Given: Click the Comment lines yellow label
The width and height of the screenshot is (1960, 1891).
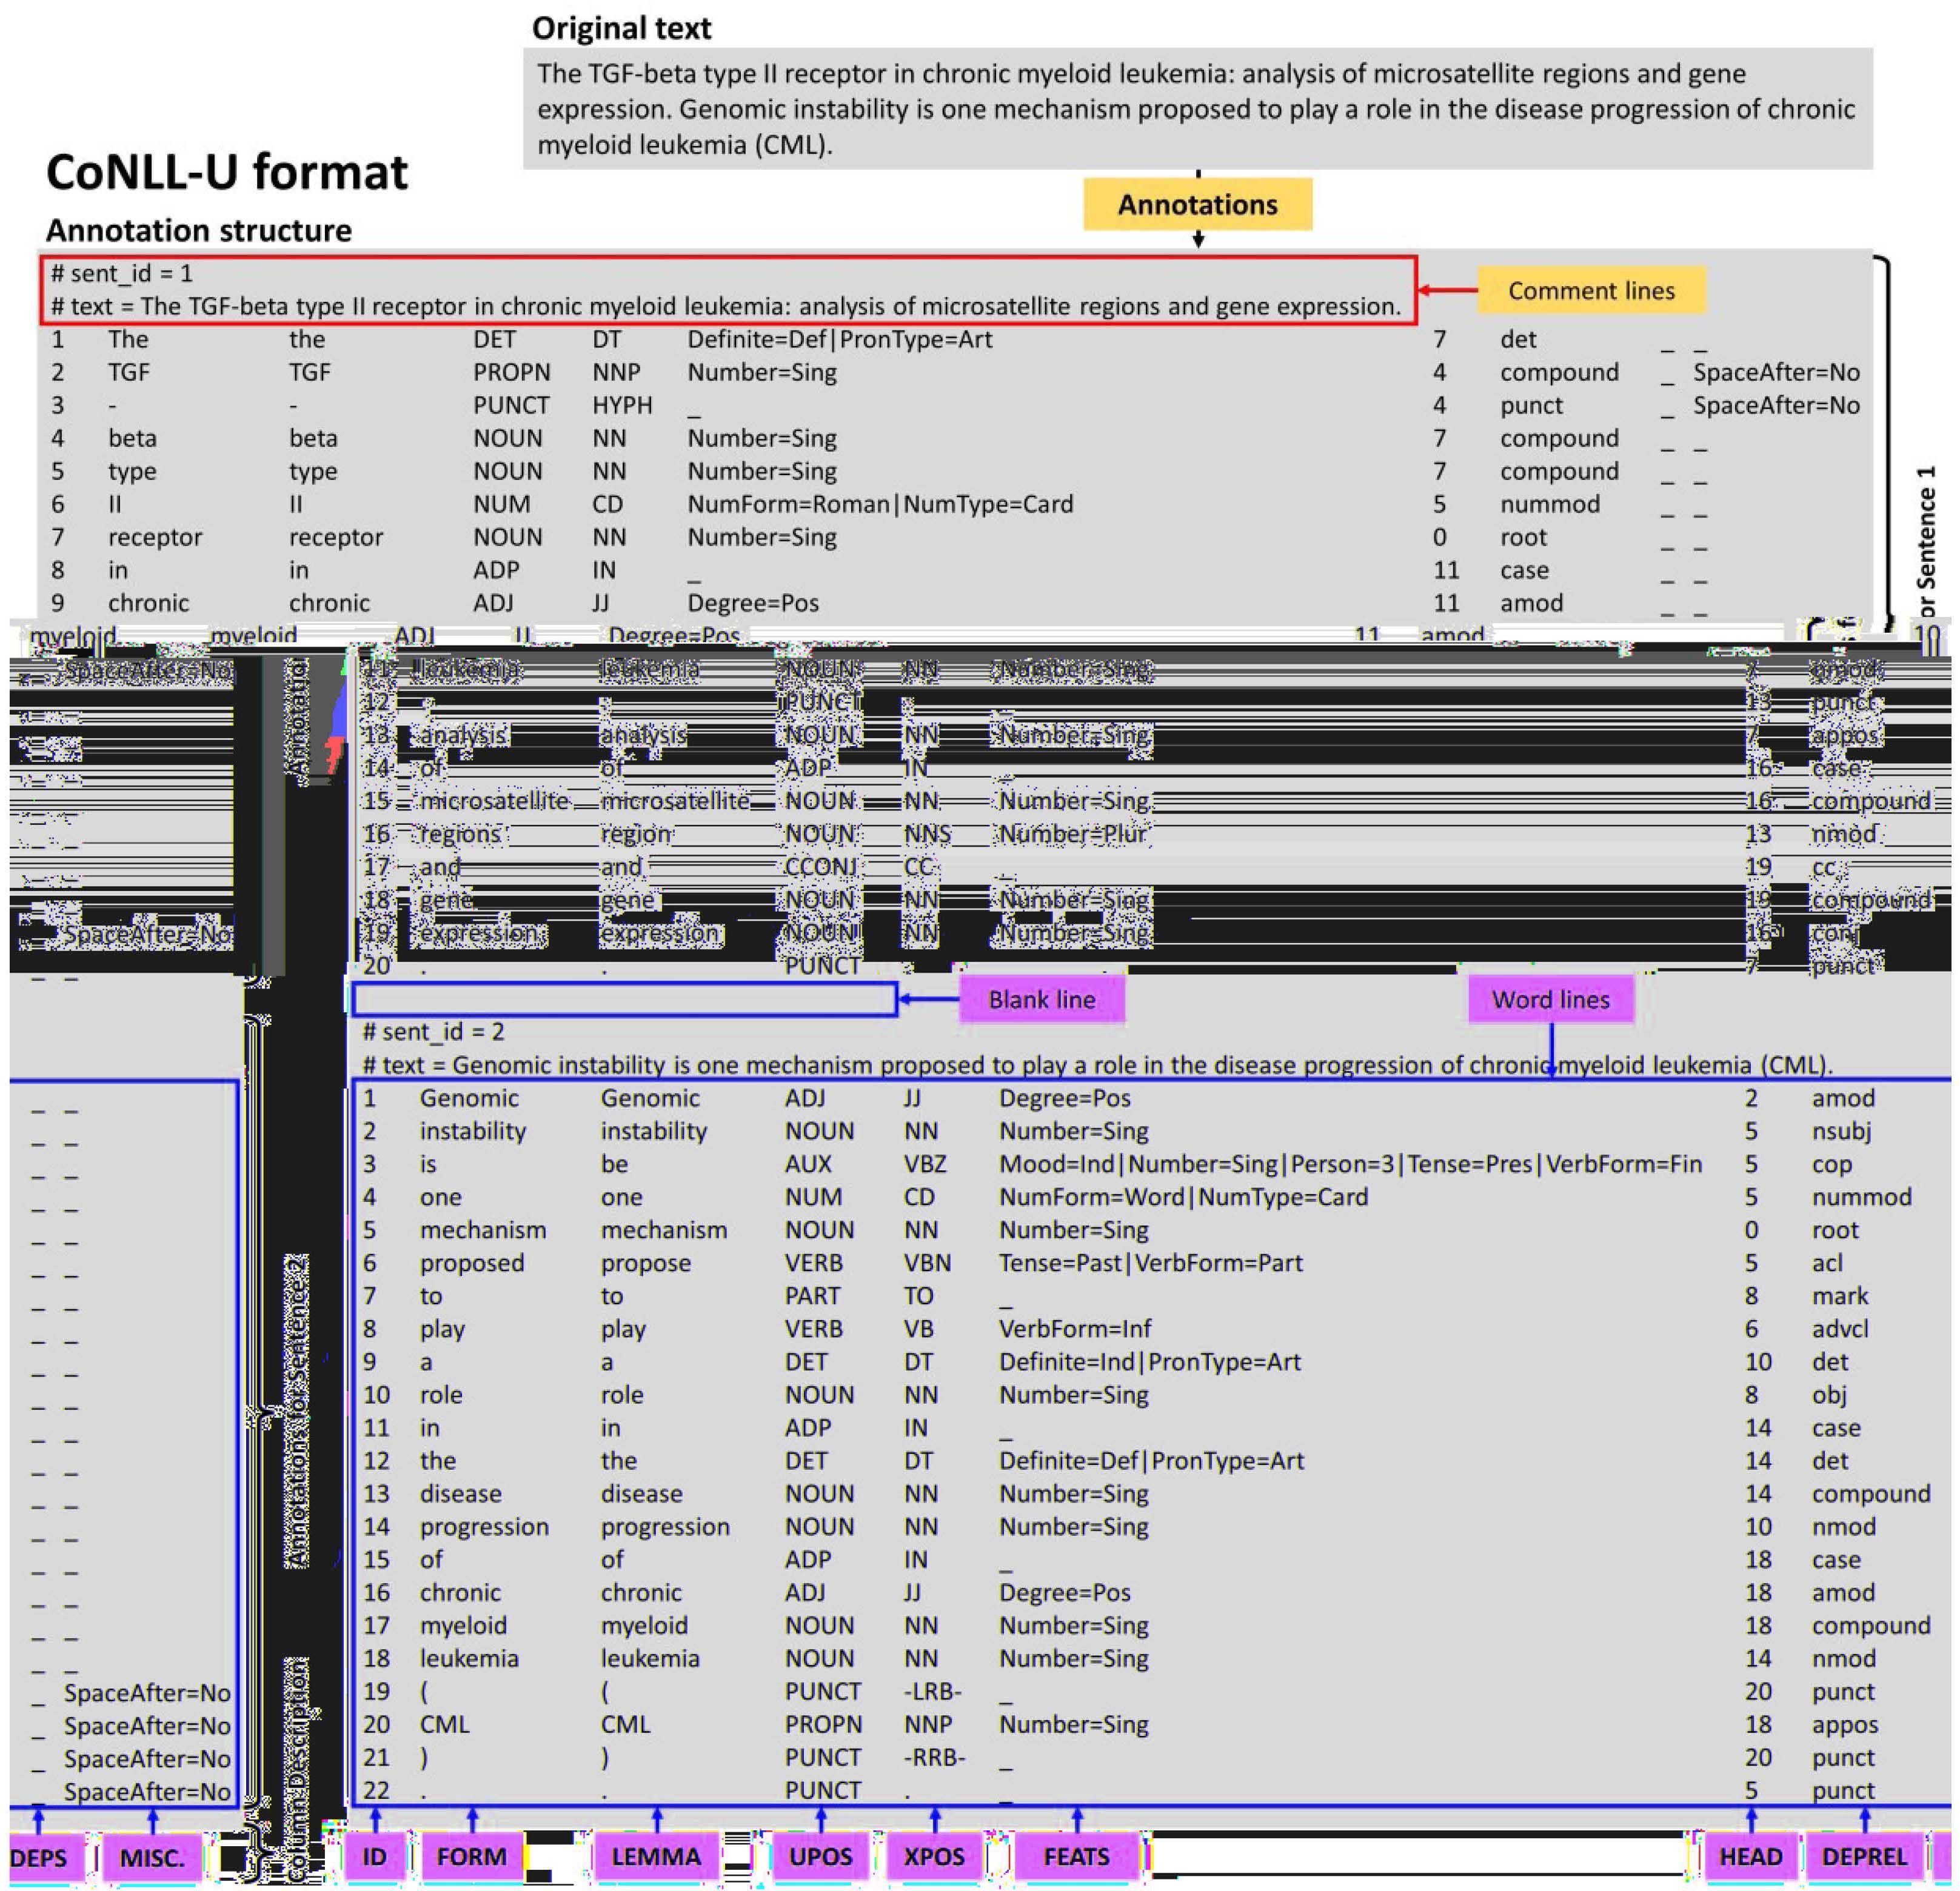Looking at the screenshot, I should pos(1590,291).
